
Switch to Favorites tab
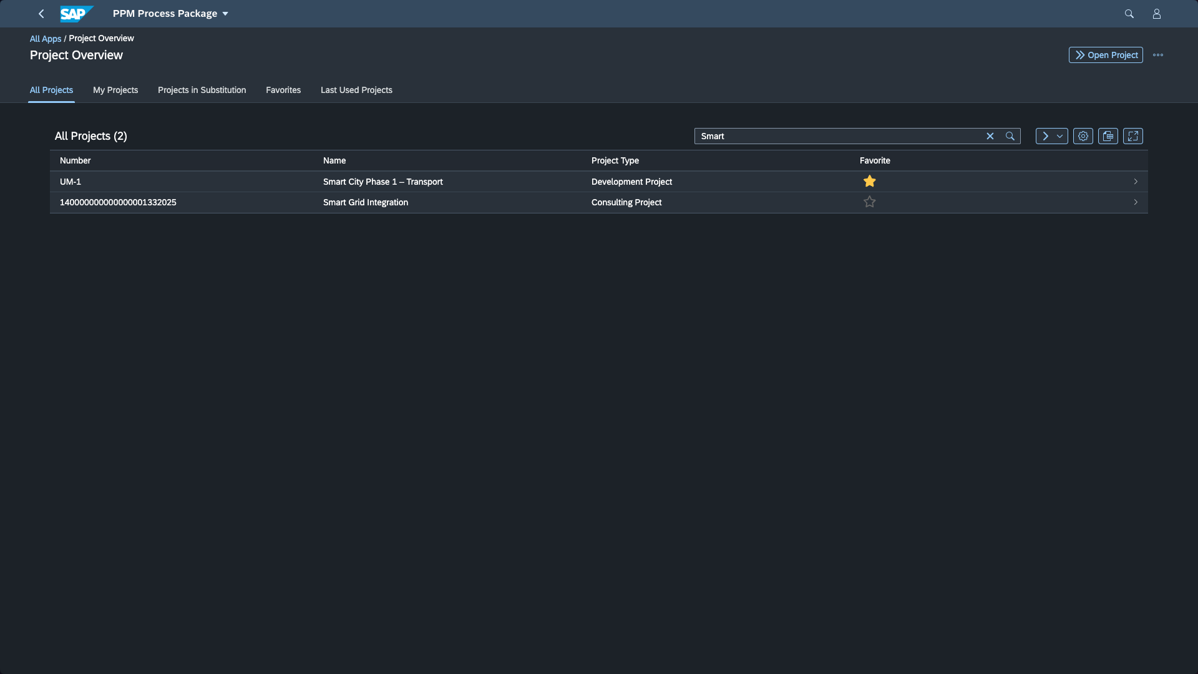pyautogui.click(x=283, y=90)
